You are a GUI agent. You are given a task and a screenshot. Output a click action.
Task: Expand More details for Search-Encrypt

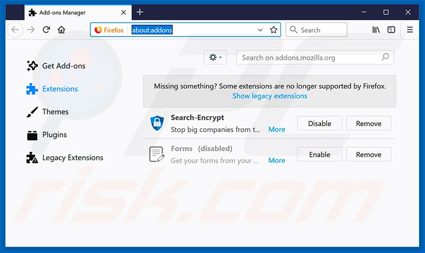pos(277,129)
